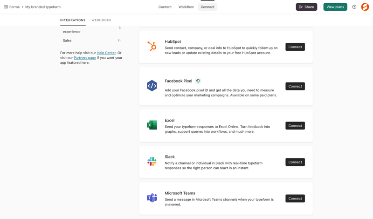The width and height of the screenshot is (373, 219).
Task: Click the View plans button
Action: coord(335,7)
